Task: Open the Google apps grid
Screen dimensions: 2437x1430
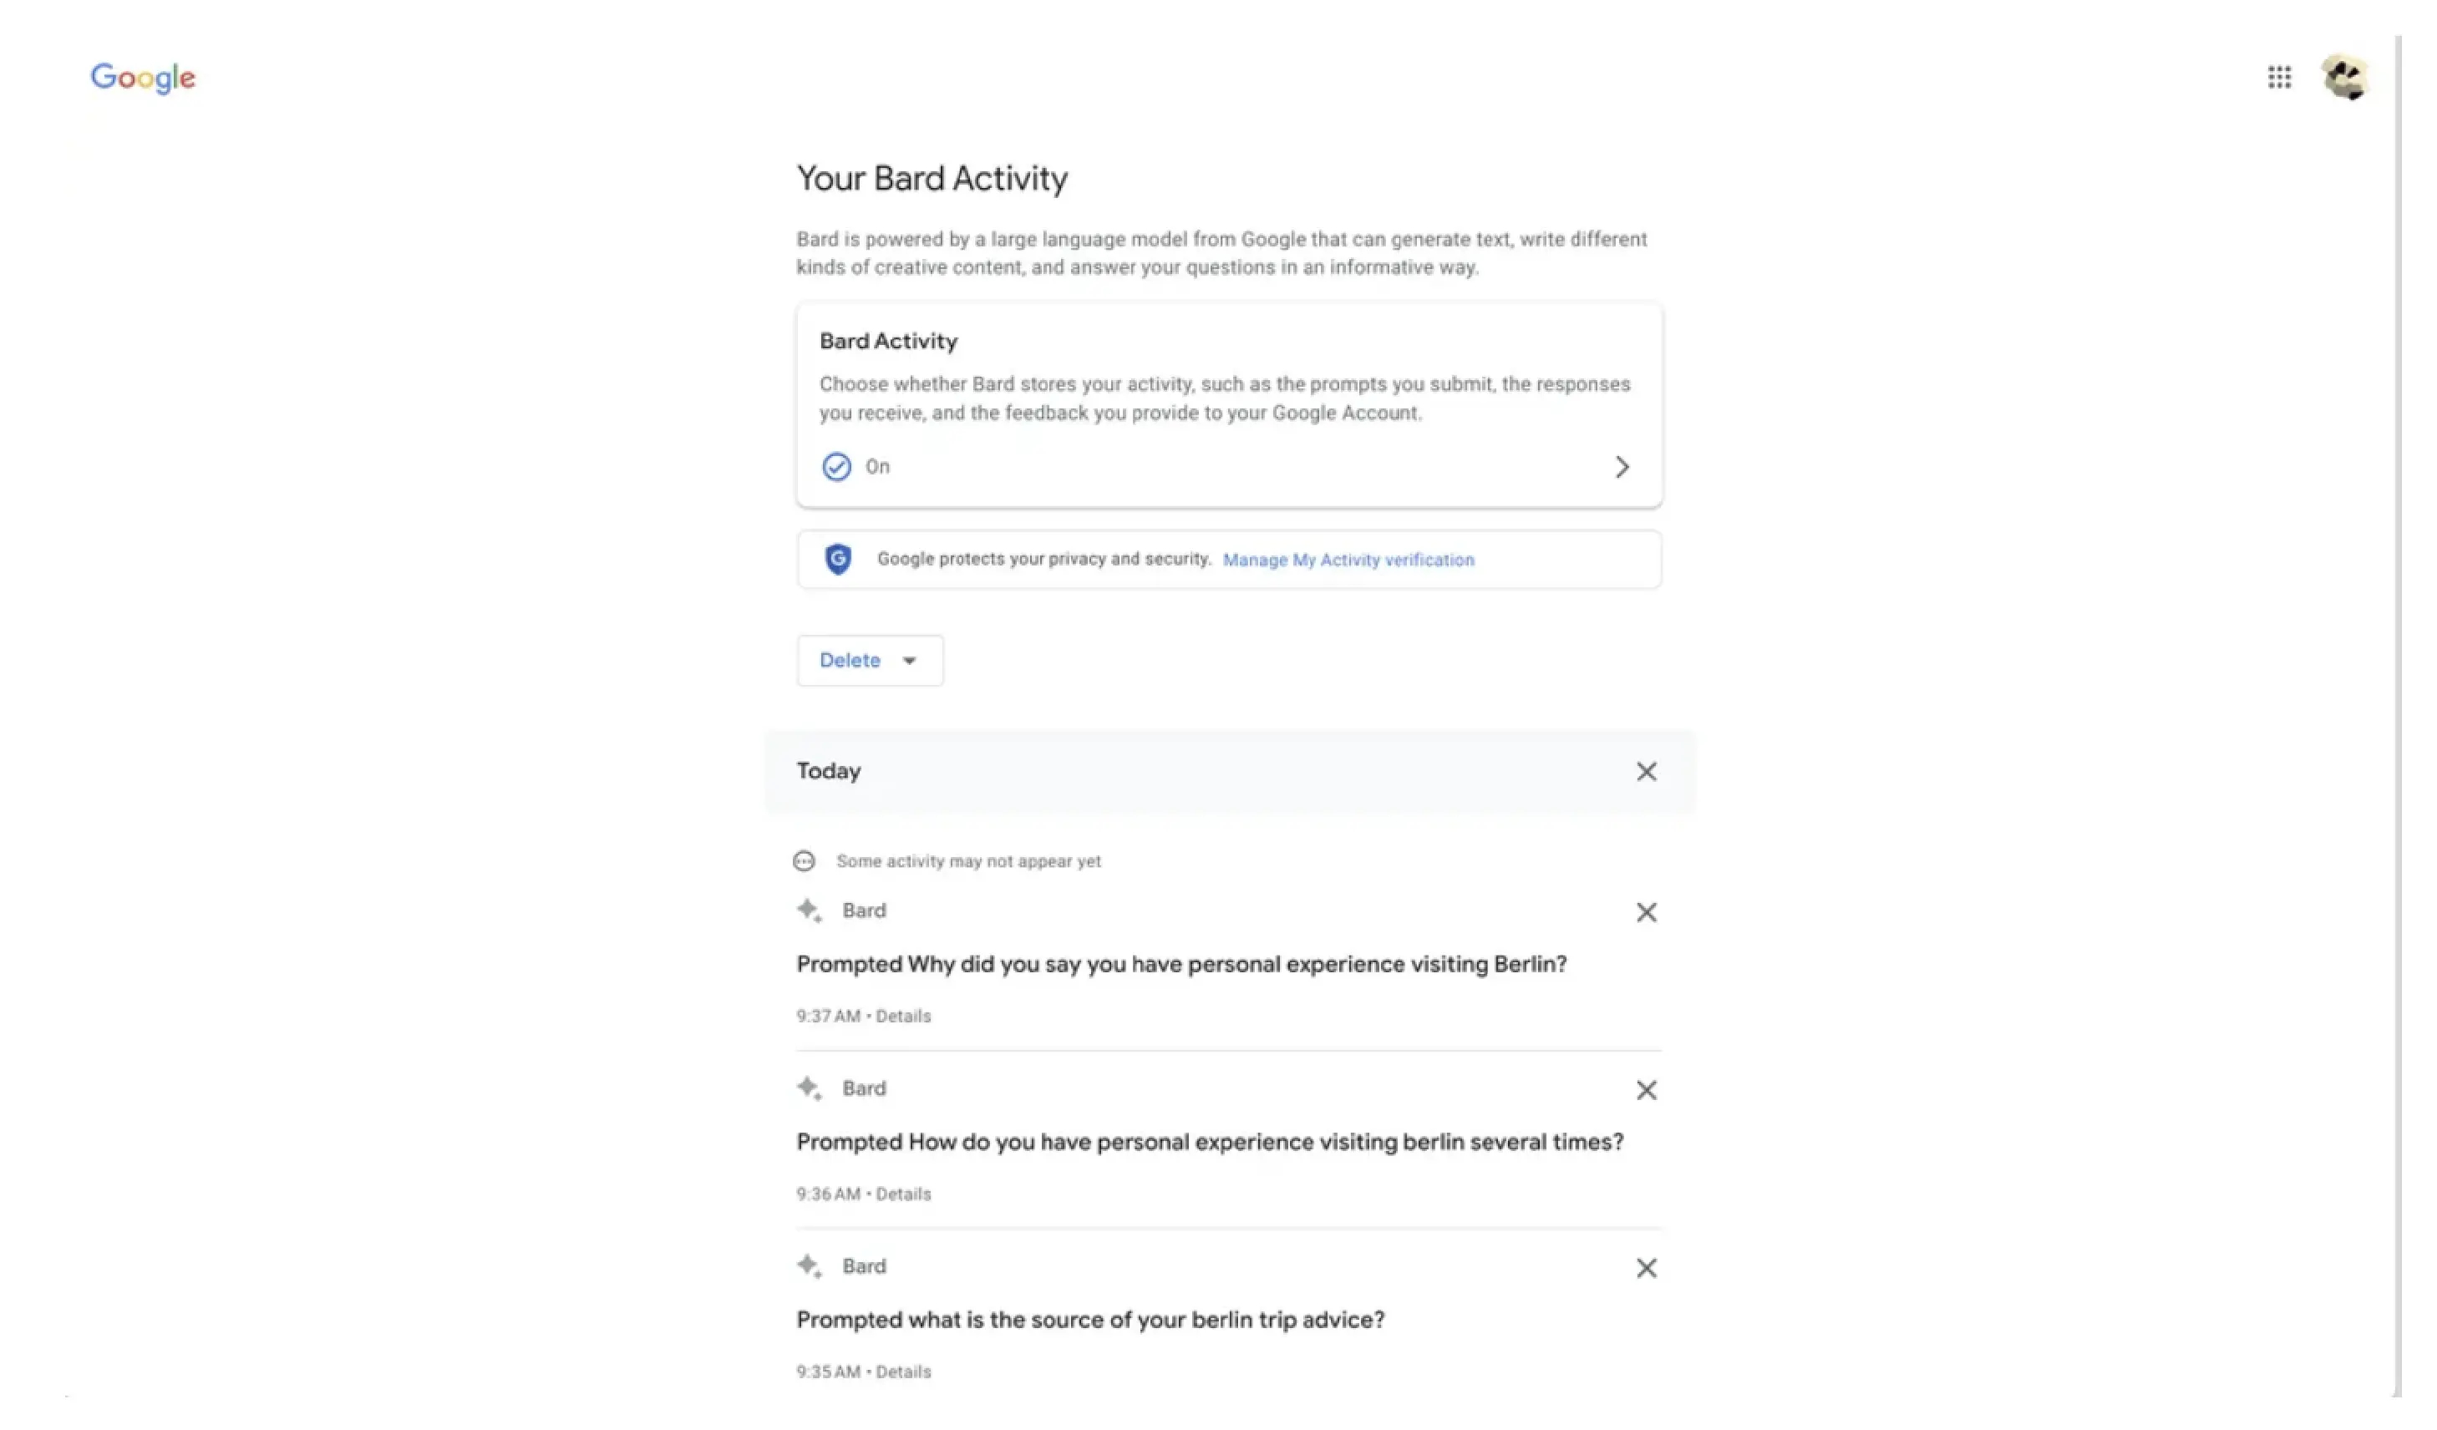Action: point(2280,78)
